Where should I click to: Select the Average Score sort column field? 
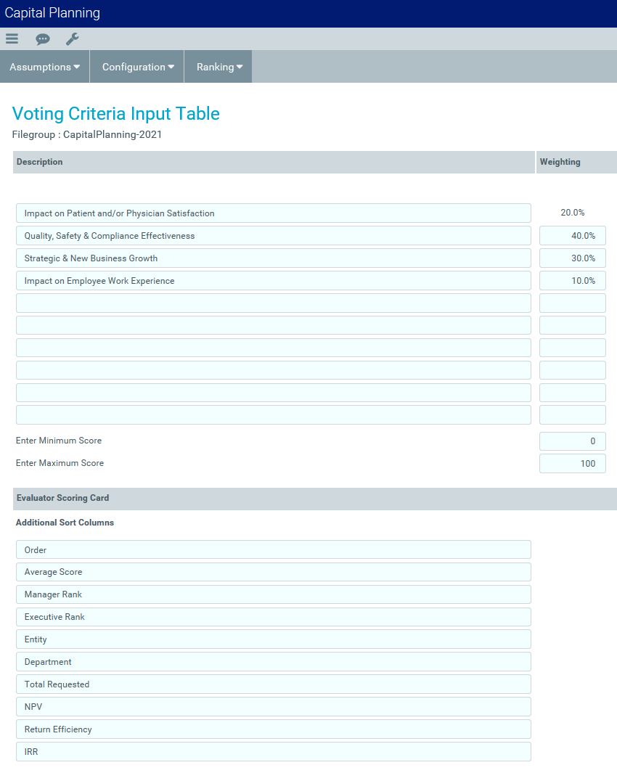(273, 572)
